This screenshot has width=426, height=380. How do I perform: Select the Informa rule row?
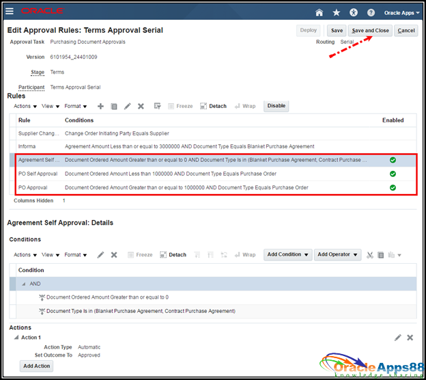point(213,147)
